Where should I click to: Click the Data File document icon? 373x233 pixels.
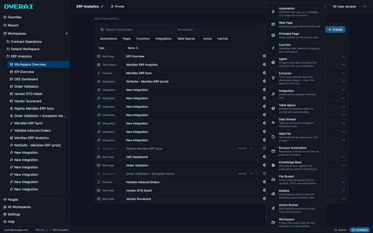[273, 137]
